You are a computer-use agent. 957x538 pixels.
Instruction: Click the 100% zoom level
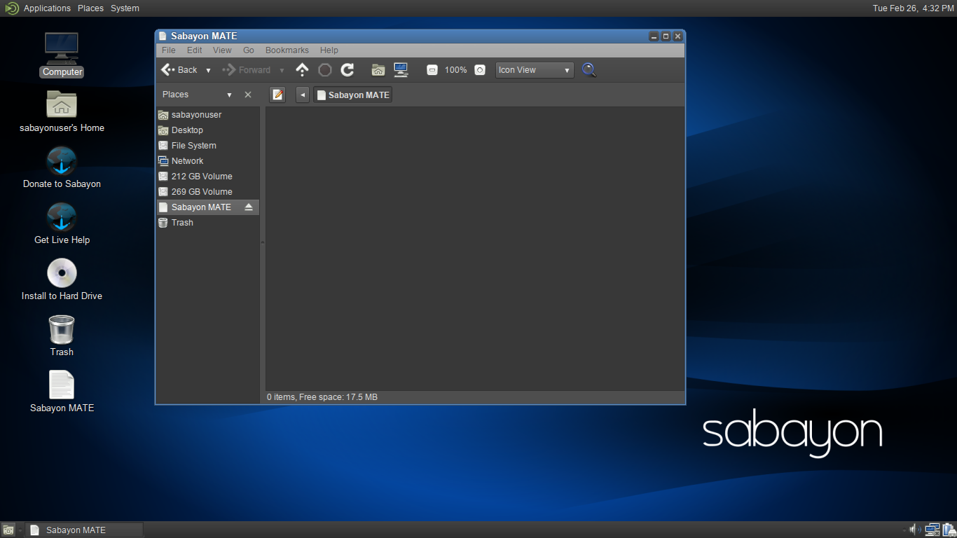[x=455, y=70]
